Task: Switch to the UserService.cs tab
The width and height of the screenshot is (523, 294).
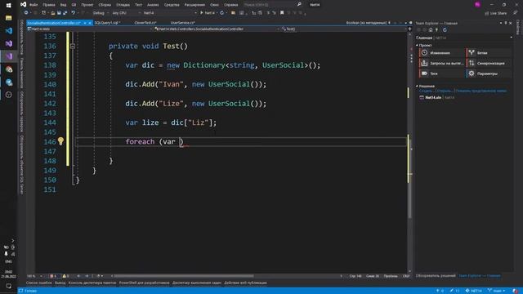Action: pyautogui.click(x=183, y=23)
